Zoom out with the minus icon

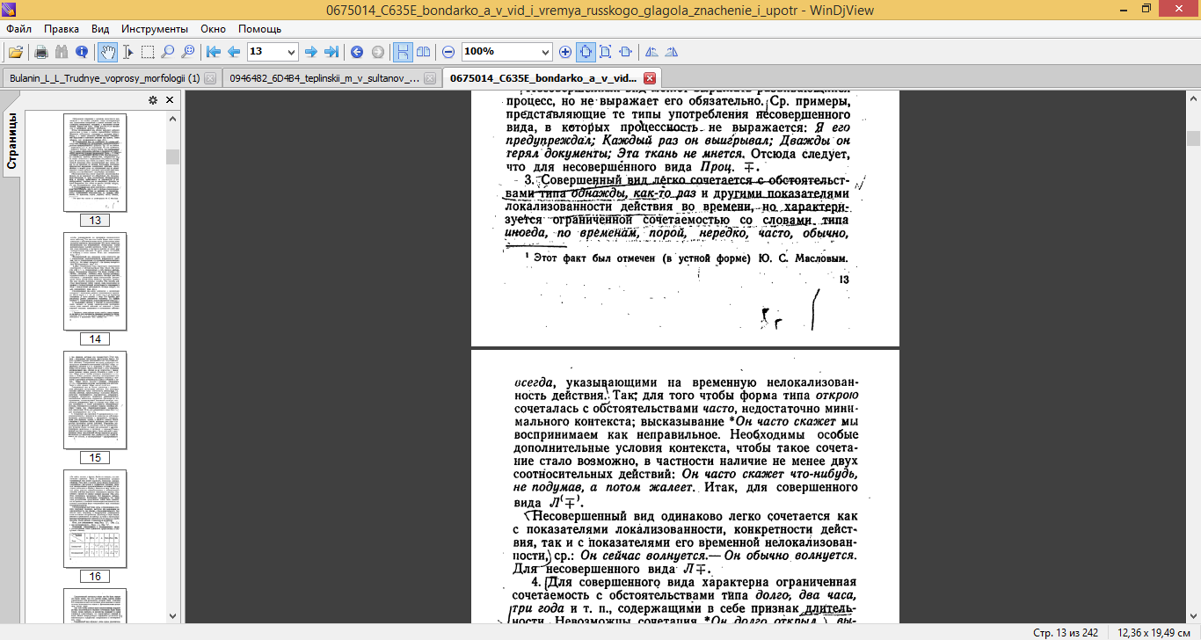[x=448, y=51]
